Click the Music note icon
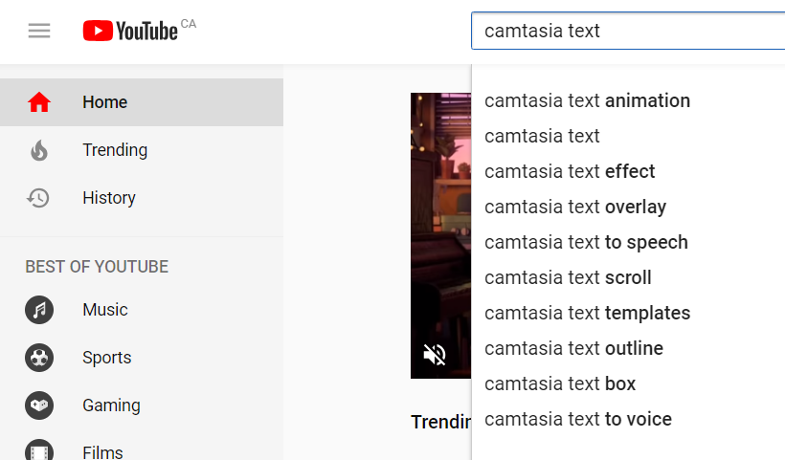 coord(39,310)
